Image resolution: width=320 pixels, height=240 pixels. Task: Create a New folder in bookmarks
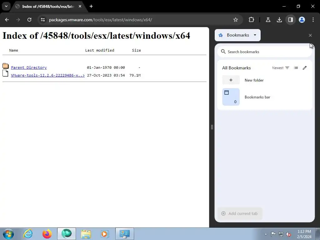point(264,80)
